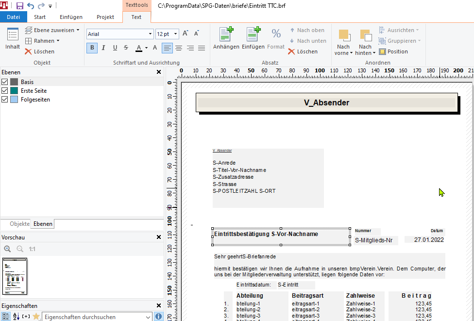This screenshot has width=474, height=321.
Task: Zoom in on the Vorschau preview
Action: point(7,249)
